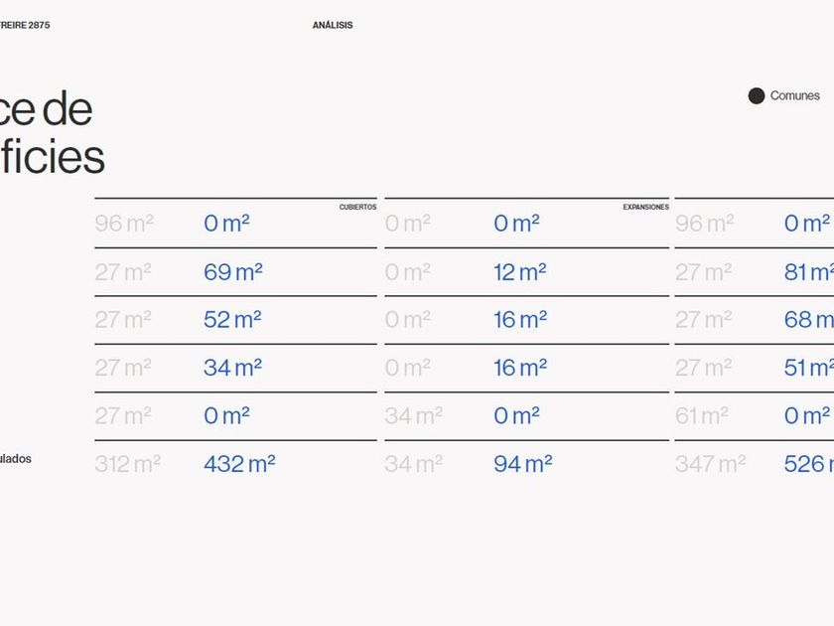The image size is (834, 626).
Task: Click the blue 69 m² cubiertos value
Action: (x=232, y=271)
